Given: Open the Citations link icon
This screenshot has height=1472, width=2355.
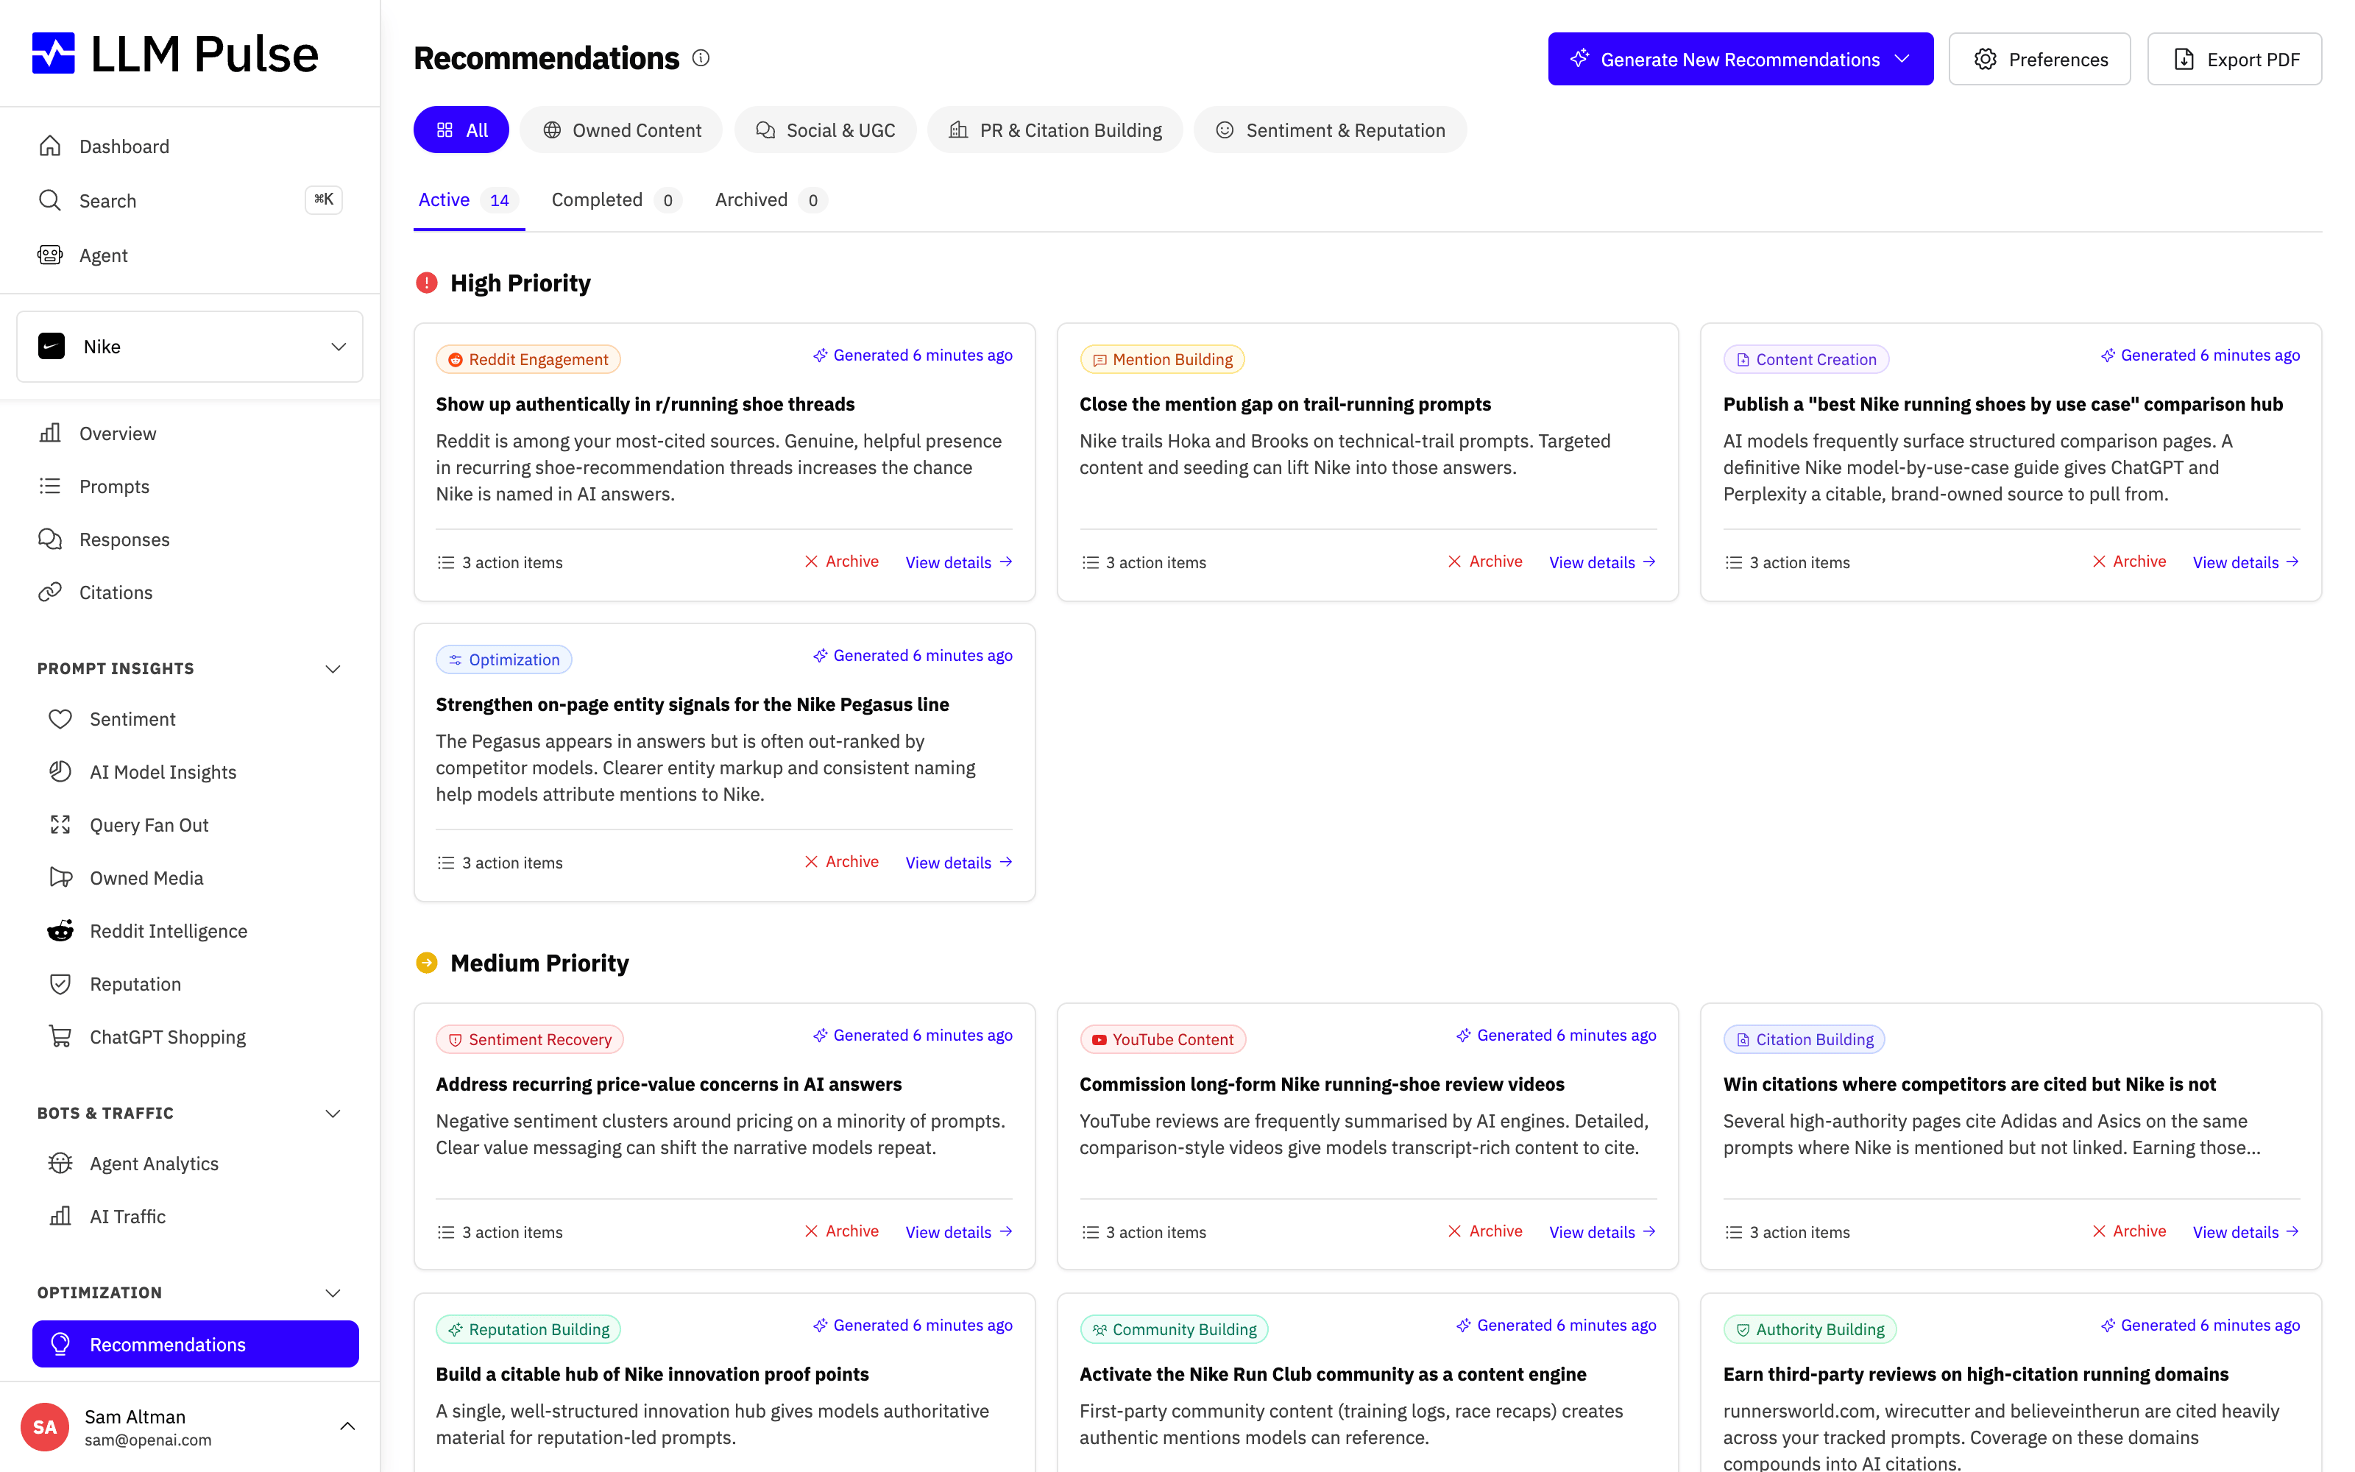Looking at the screenshot, I should [x=49, y=592].
